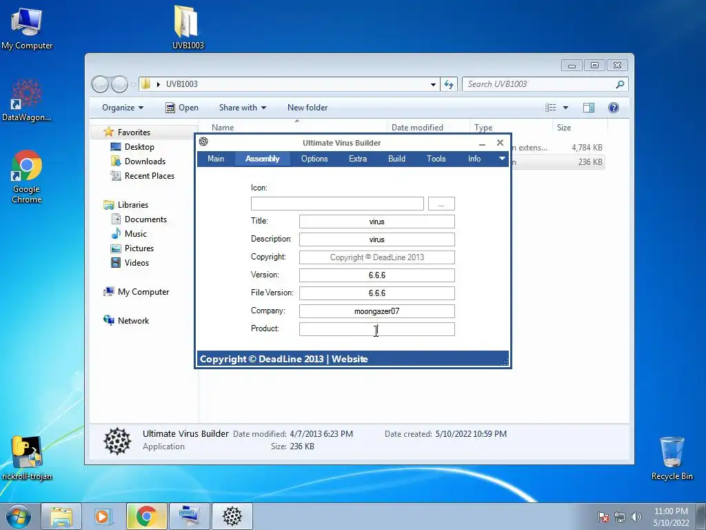706x530 pixels.
Task: Open the volume speaker tray icon
Action: (636, 517)
